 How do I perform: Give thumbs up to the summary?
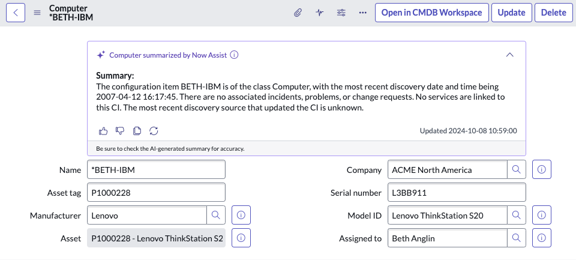103,130
